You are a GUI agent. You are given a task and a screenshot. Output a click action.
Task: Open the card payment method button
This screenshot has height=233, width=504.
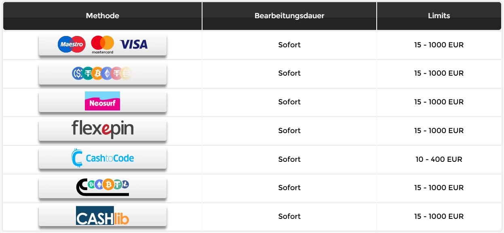pos(103,45)
